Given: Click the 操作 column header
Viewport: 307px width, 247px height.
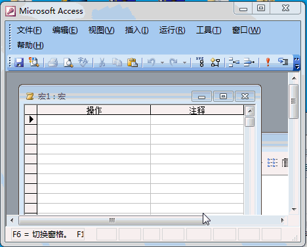Looking at the screenshot, I should pos(94,110).
